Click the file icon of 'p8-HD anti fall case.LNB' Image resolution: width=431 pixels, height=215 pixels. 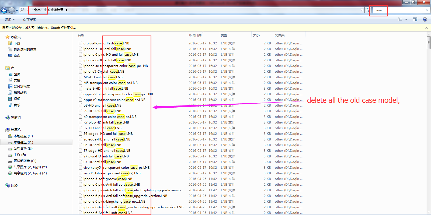80,105
